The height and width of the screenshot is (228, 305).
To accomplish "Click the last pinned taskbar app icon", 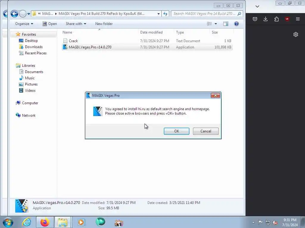I will [119, 223].
